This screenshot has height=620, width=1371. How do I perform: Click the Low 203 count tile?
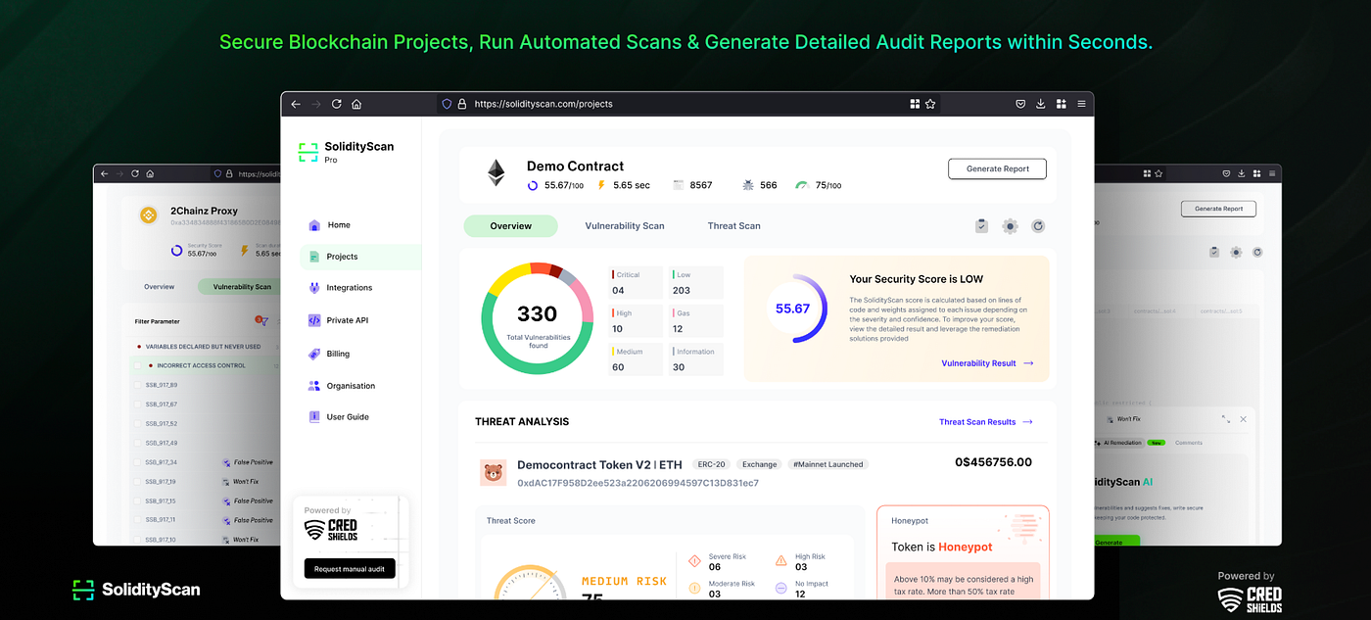click(x=696, y=282)
